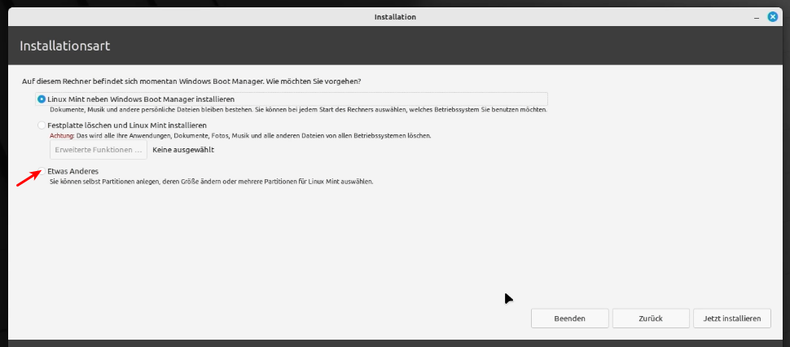
Task: Minimize the Installation window
Action: coord(757,18)
